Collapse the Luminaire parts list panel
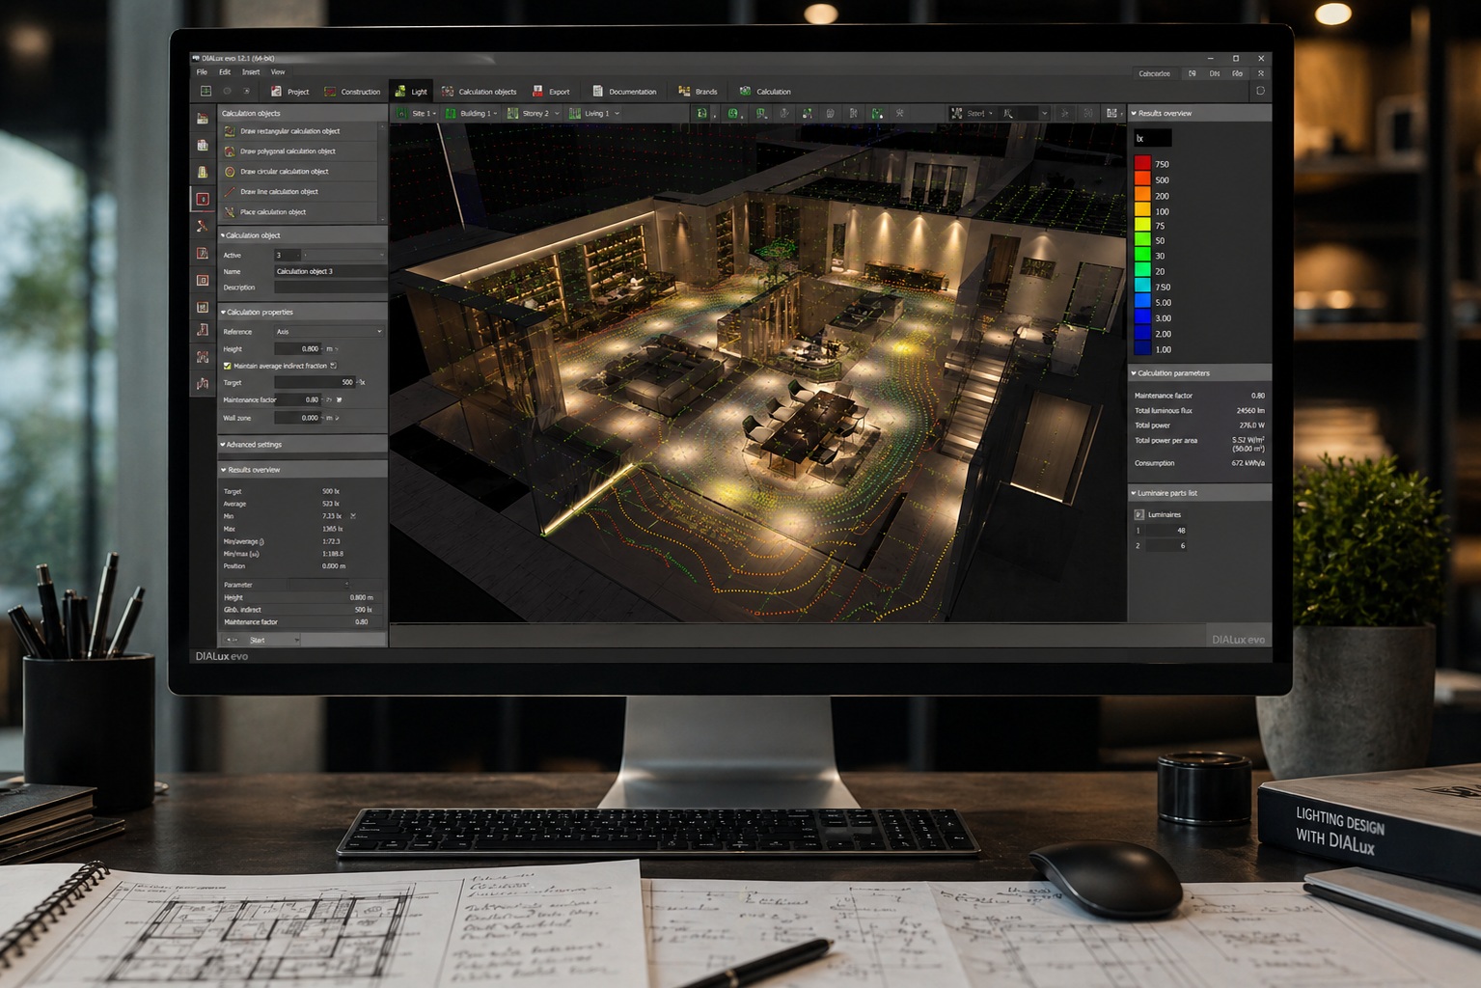 [x=1134, y=493]
